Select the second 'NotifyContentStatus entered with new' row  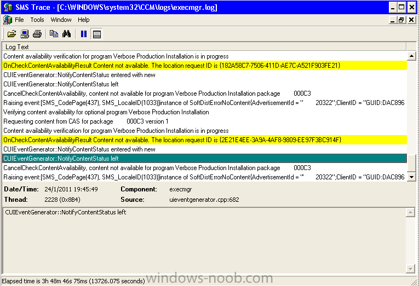204,149
